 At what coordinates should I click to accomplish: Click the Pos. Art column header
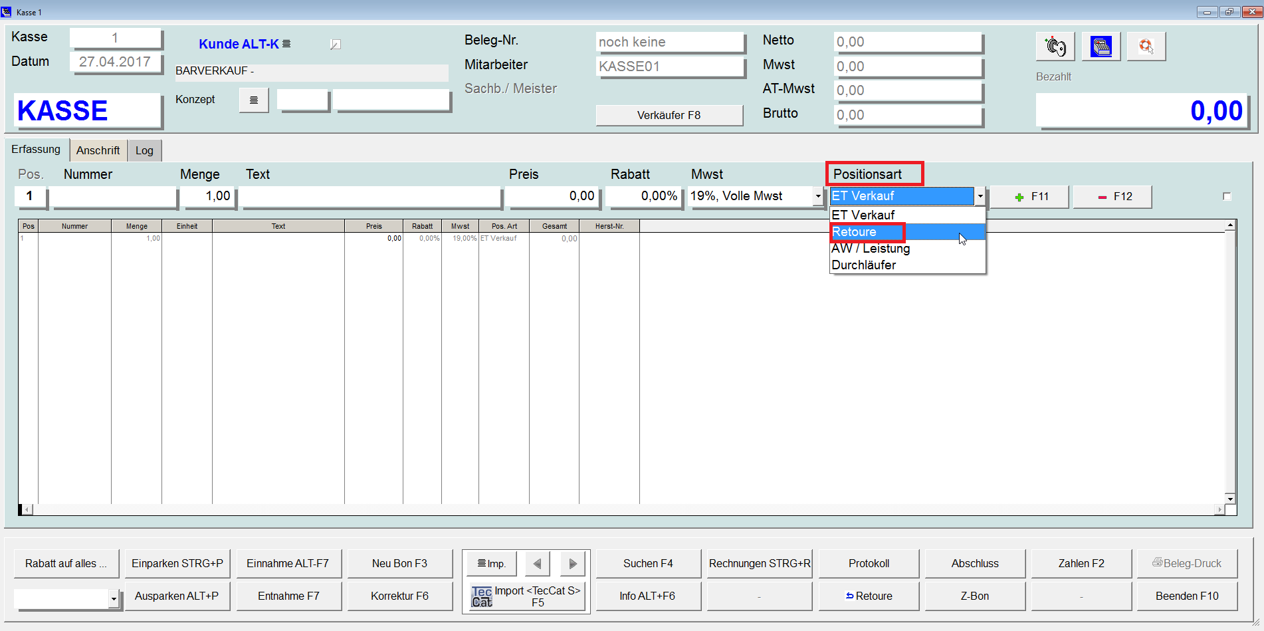click(504, 226)
